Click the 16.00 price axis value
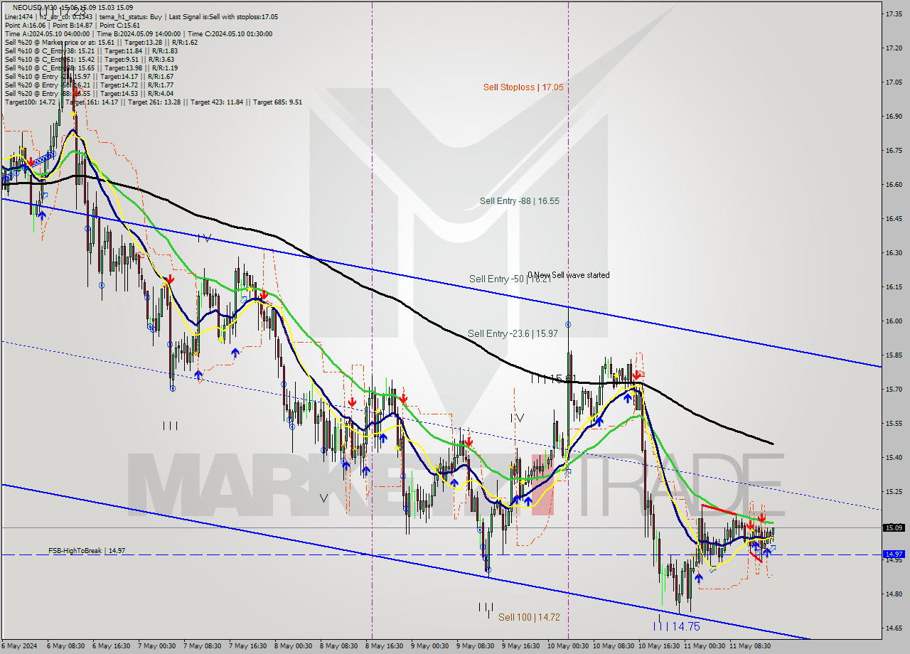This screenshot has height=654, width=910. point(894,321)
